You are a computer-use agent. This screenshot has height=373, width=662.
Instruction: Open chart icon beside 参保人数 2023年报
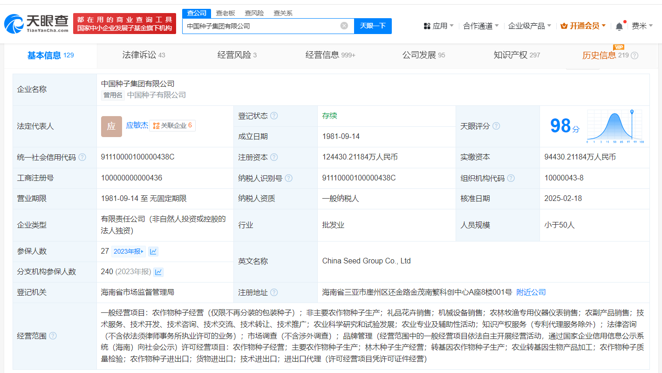(153, 251)
